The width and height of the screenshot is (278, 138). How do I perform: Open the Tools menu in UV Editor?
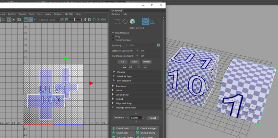coord(32,14)
